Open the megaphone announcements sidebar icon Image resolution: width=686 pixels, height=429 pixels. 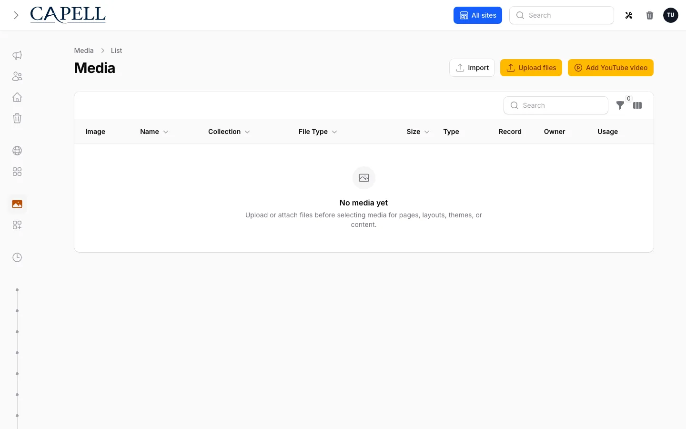pos(17,55)
